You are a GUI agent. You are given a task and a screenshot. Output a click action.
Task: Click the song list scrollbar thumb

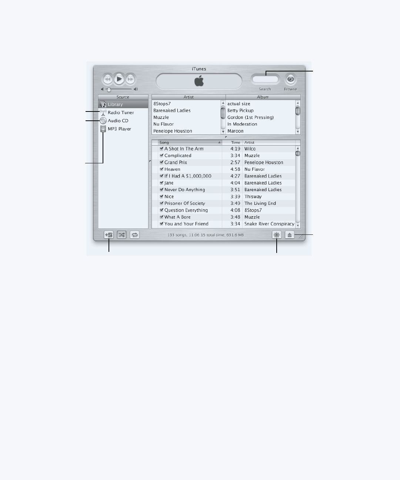tap(298, 153)
